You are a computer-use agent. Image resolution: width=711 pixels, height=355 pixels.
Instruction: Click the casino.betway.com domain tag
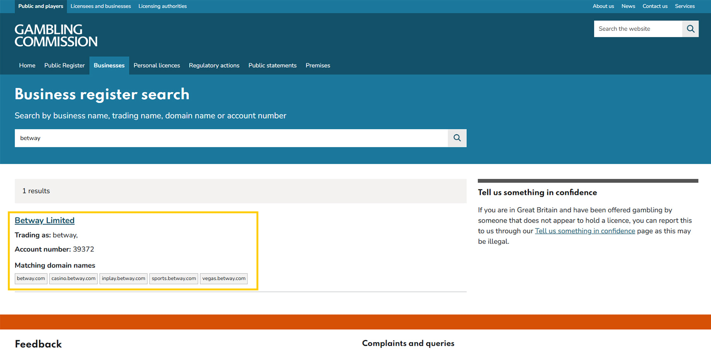click(73, 279)
